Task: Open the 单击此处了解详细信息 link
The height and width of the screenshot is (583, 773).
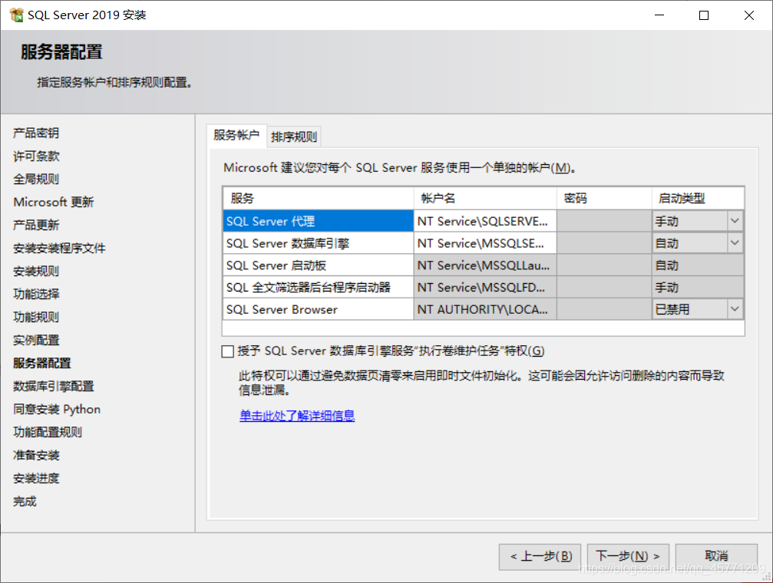Action: coord(297,416)
